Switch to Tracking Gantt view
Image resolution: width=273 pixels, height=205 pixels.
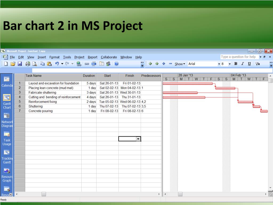coord(7,157)
